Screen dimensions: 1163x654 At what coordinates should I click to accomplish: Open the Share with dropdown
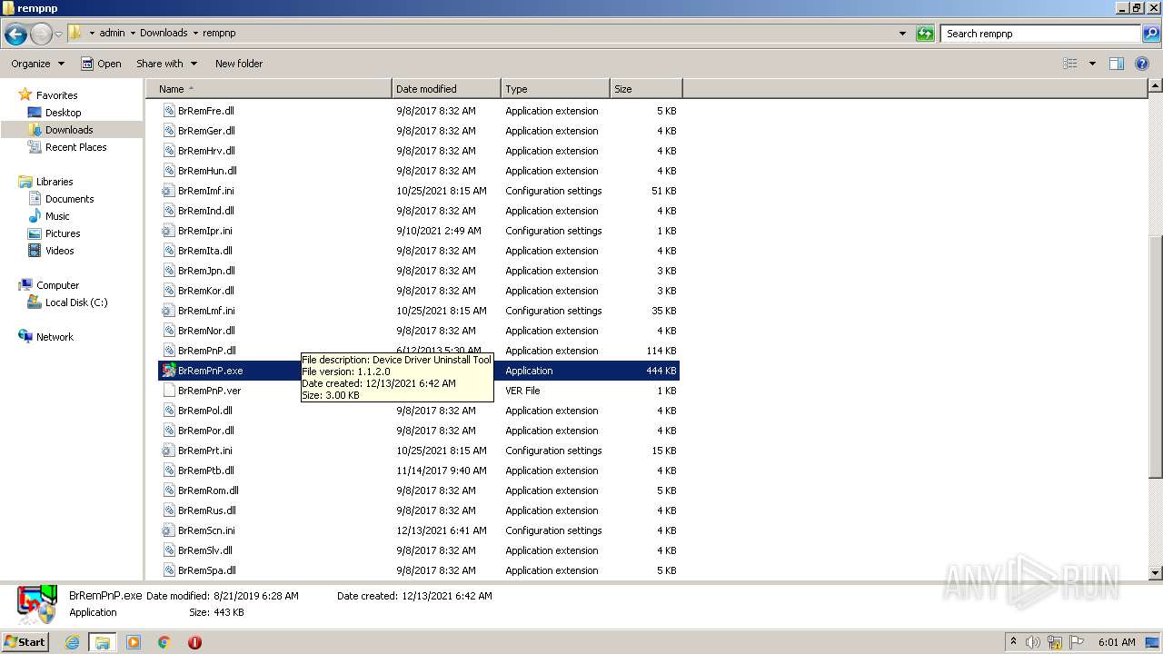(x=166, y=64)
